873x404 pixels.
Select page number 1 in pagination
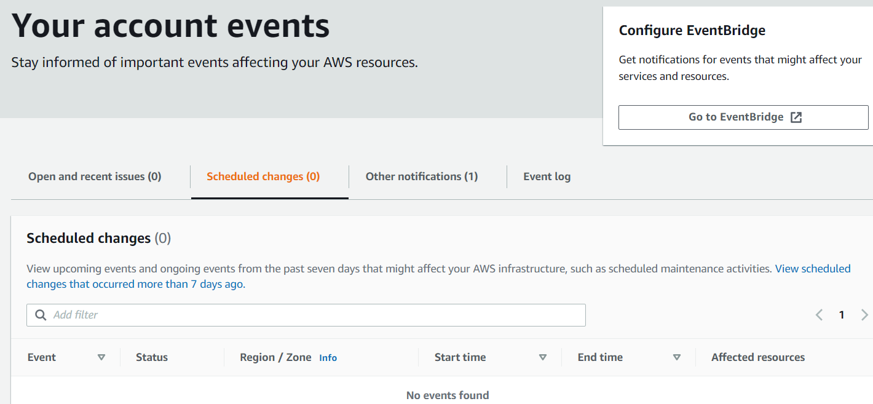(842, 315)
